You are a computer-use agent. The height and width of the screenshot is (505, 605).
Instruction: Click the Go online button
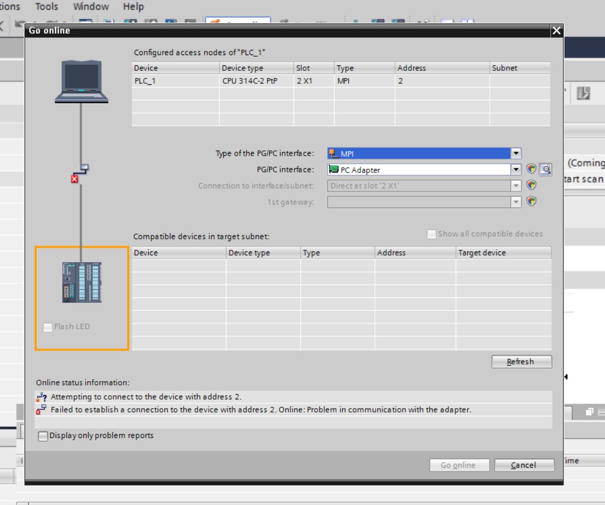tap(459, 465)
